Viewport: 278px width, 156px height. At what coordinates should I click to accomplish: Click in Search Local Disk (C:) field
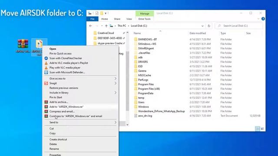[x=239, y=26]
